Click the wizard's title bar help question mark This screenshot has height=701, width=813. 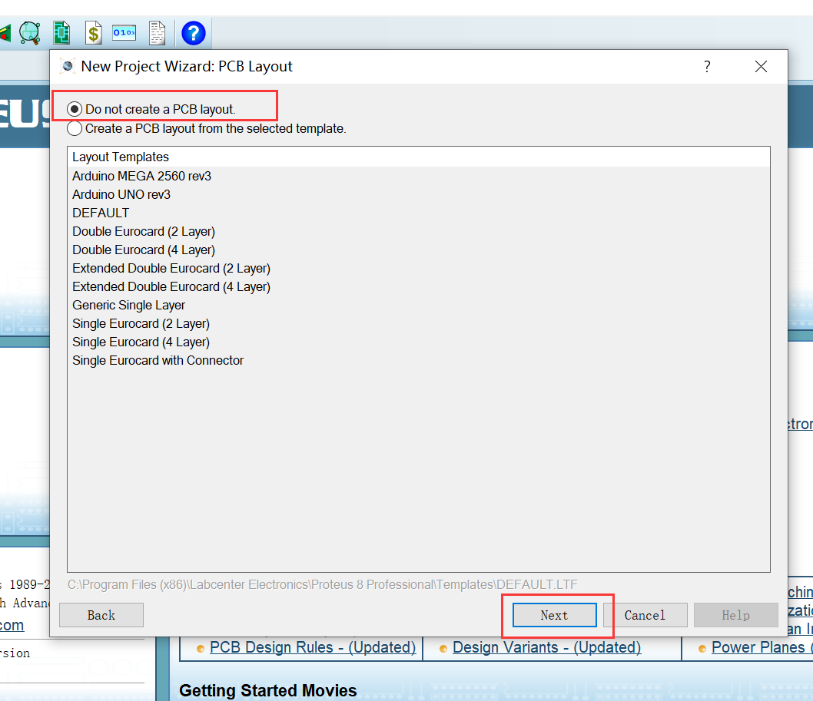[707, 66]
